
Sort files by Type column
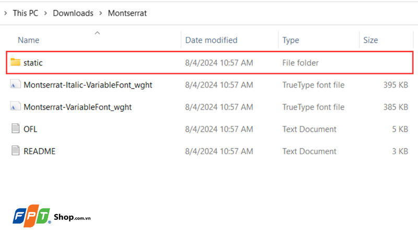coord(291,40)
